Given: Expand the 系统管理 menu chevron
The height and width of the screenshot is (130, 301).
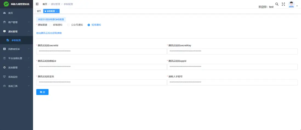Looking at the screenshot, I should pos(29,67).
